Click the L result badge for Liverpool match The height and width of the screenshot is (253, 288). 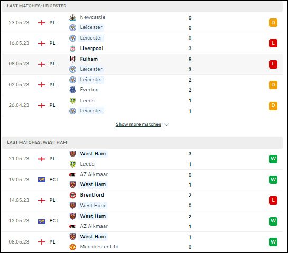click(273, 43)
